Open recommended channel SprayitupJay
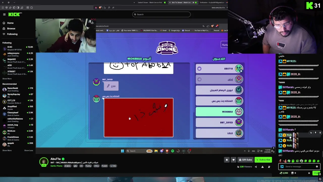The width and height of the screenshot is (323, 182). pyautogui.click(x=18, y=95)
